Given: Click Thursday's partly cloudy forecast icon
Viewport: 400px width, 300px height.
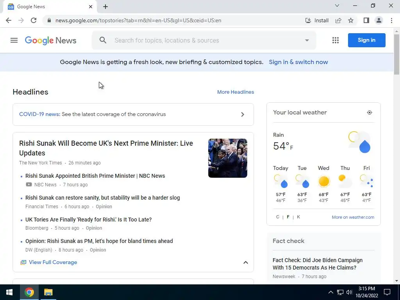Looking at the screenshot, I should [x=345, y=180].
